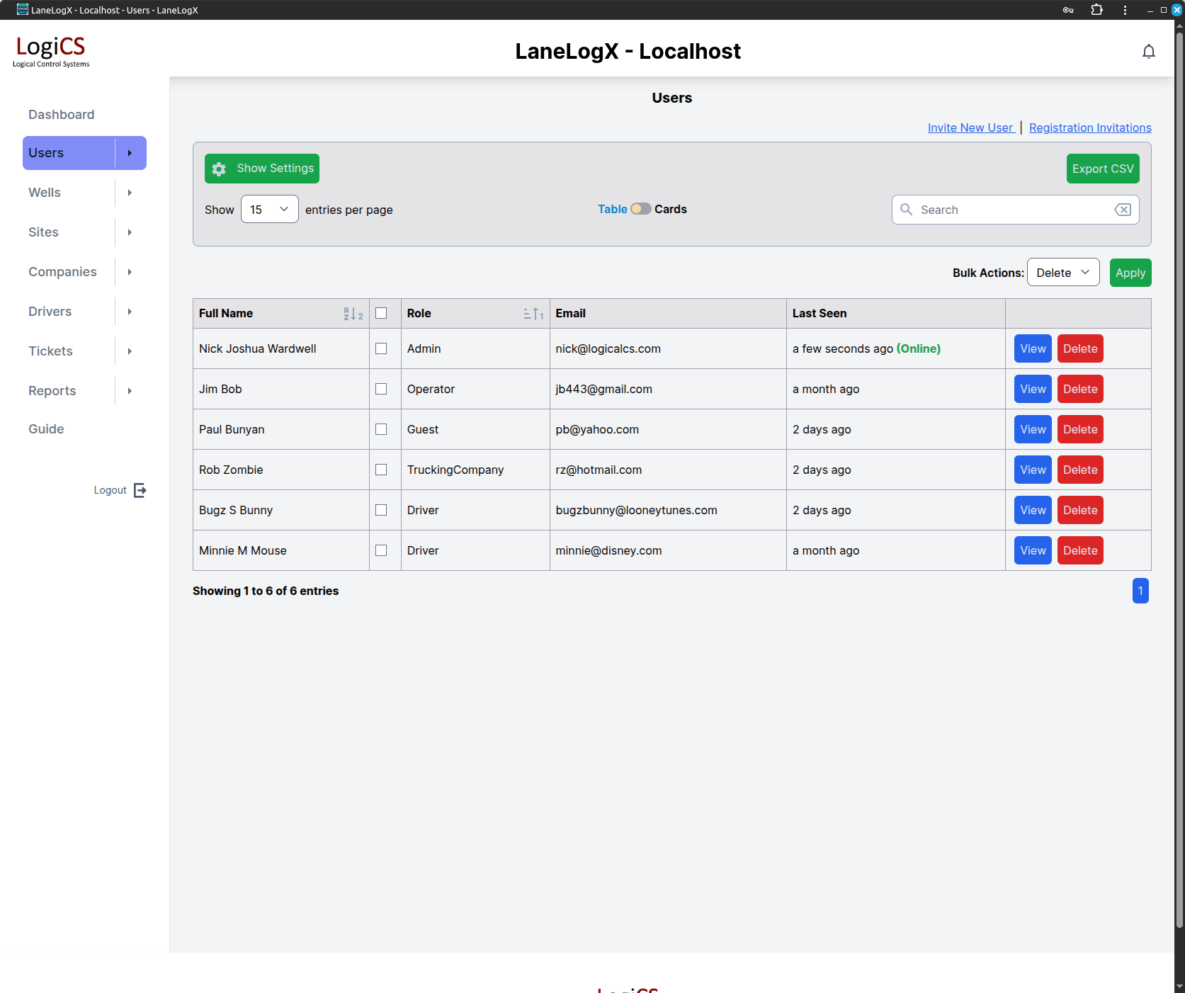Open the entries per page dropdown
Image resolution: width=1185 pixels, height=993 pixels.
269,210
